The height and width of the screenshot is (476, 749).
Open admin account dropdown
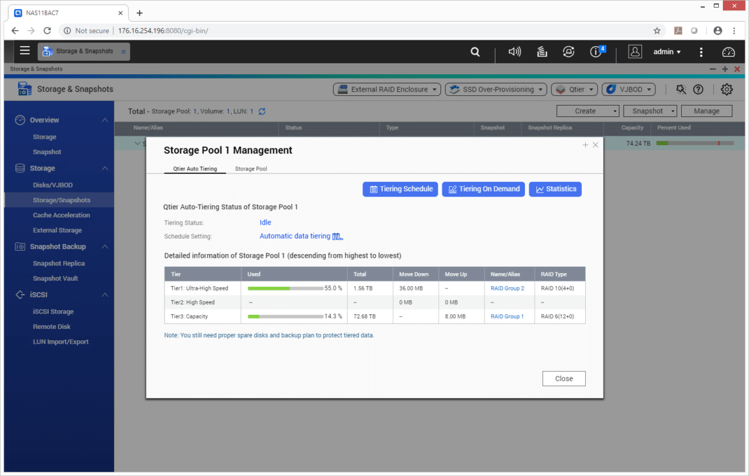(667, 52)
